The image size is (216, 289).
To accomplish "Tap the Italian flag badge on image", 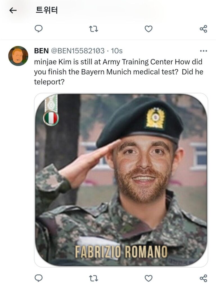I will (x=51, y=118).
